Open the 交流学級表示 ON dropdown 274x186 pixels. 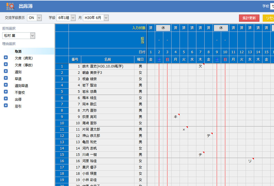tap(34, 18)
